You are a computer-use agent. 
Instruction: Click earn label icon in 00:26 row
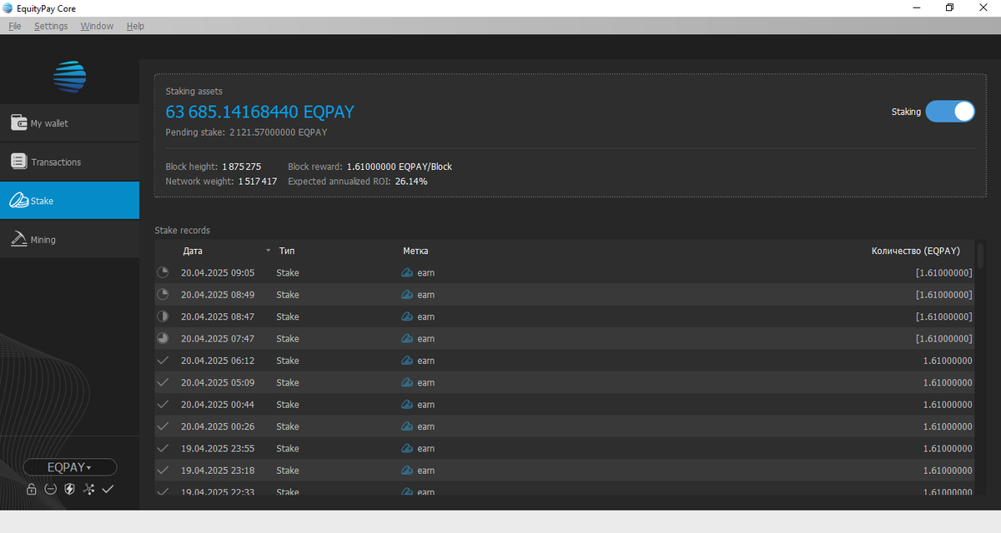click(408, 426)
